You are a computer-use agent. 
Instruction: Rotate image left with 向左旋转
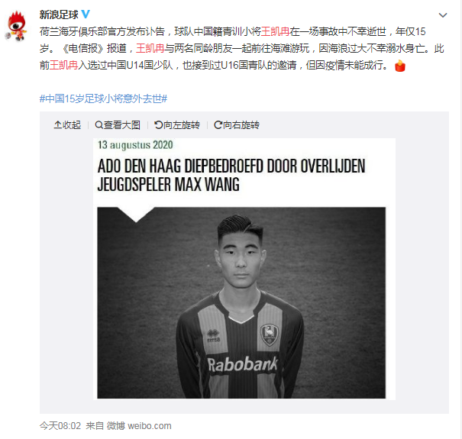tap(177, 125)
